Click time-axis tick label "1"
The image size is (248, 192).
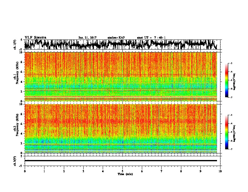(44, 171)
